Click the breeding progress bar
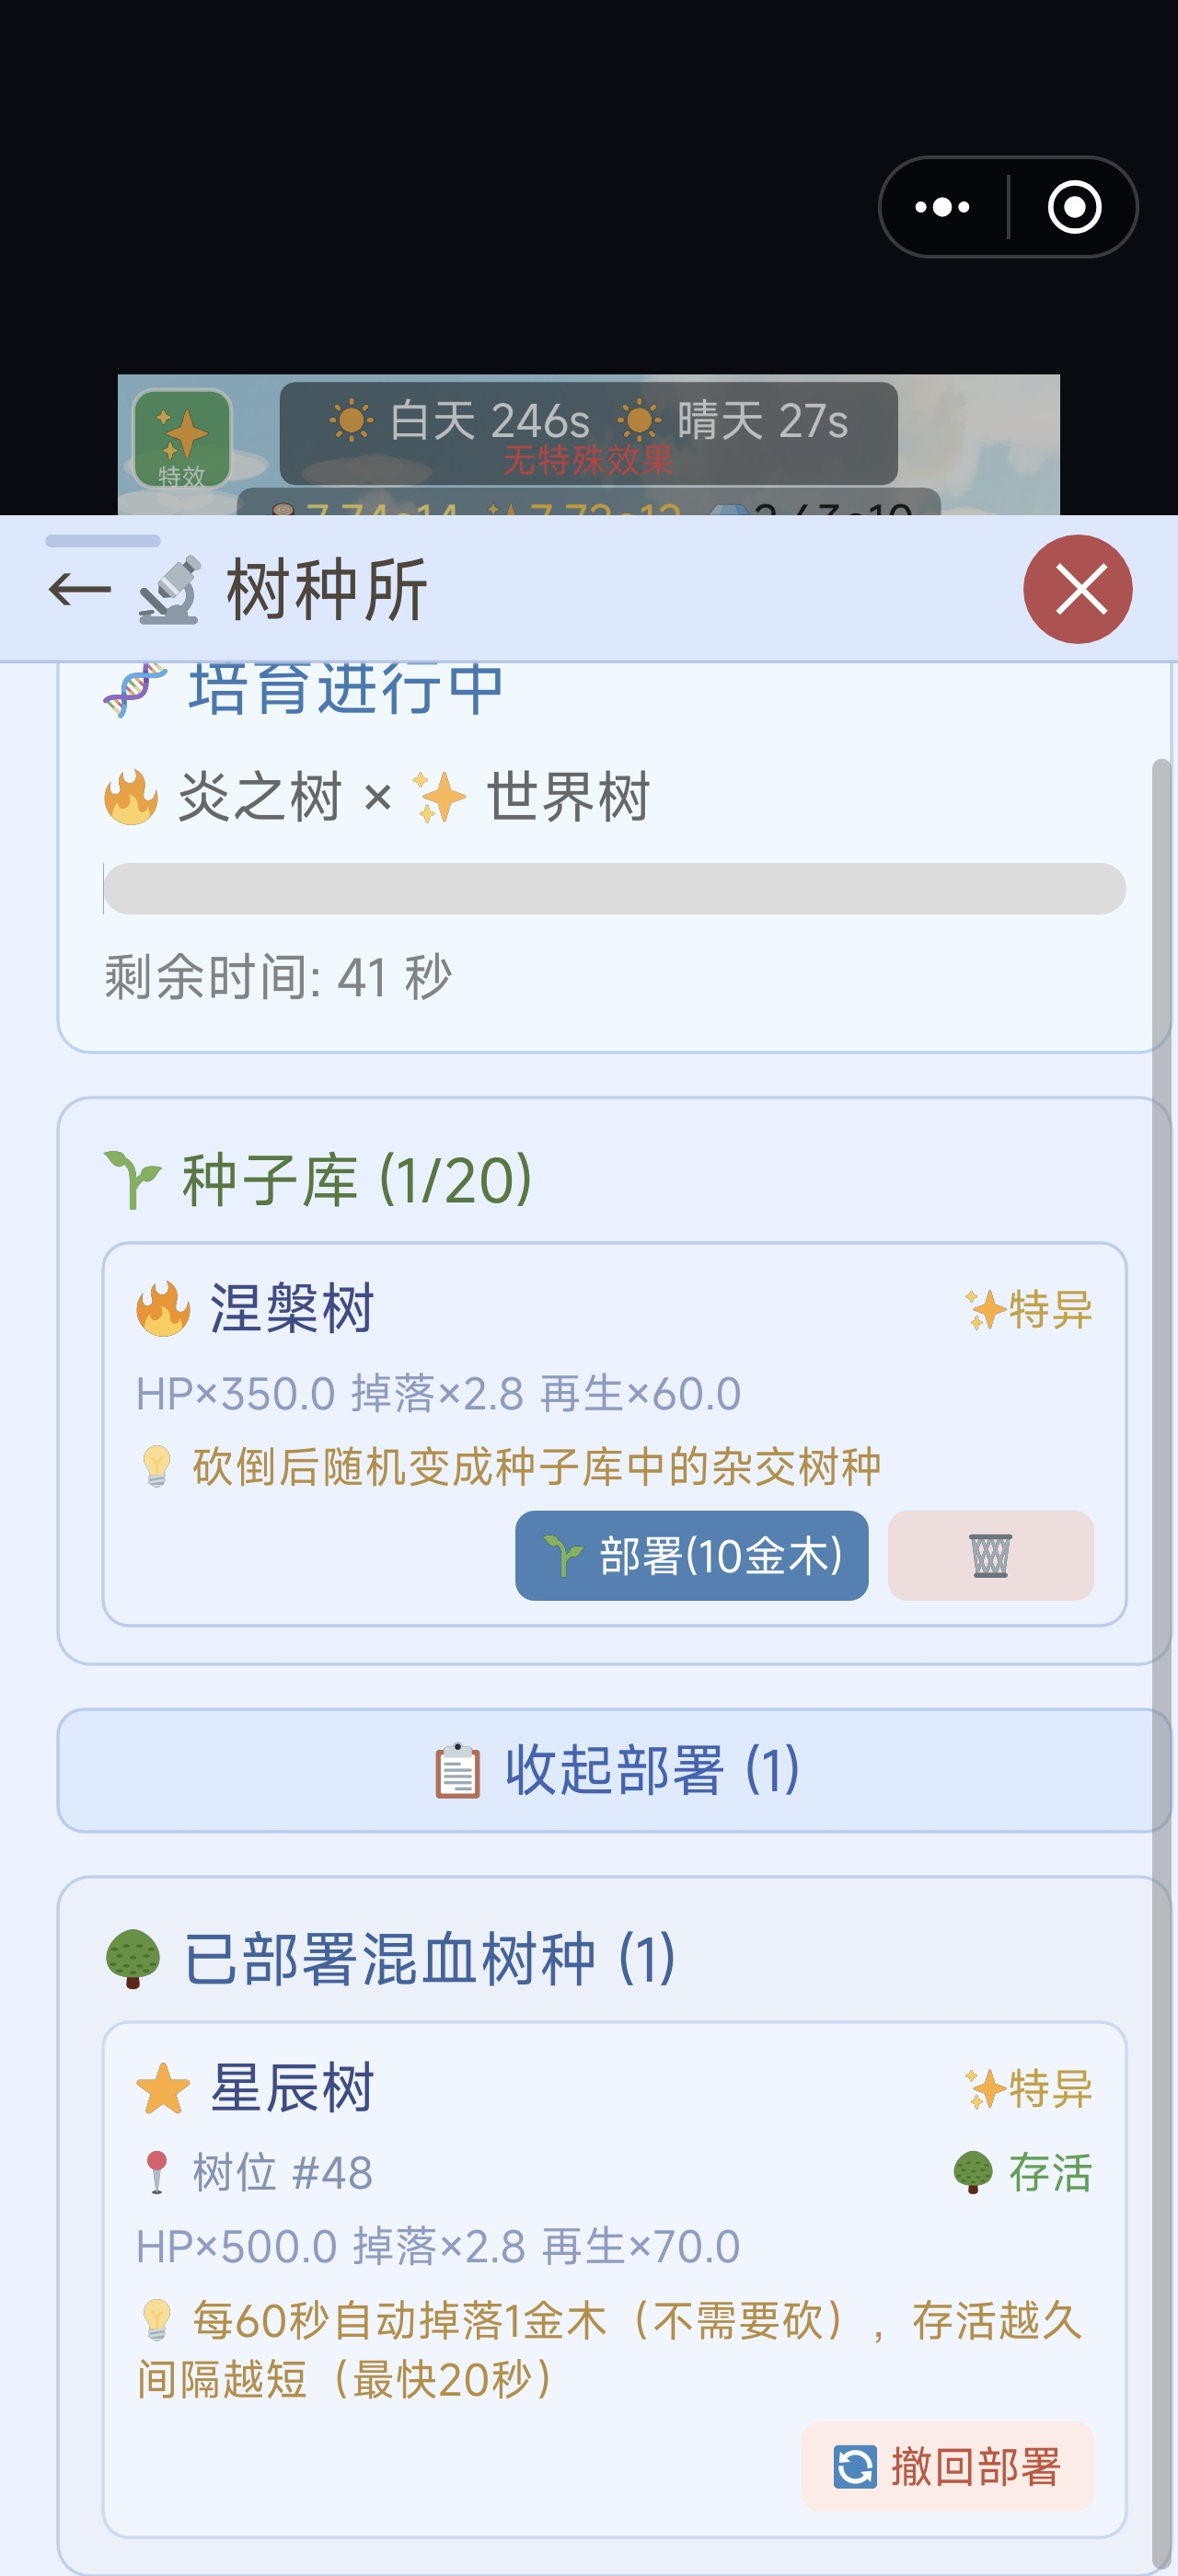This screenshot has width=1178, height=2576. [x=614, y=888]
